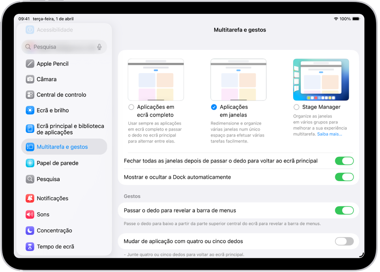The height and width of the screenshot is (272, 380).
Task: Toggle 'Mostrar e ocultar a Dock automaticamente'
Action: click(x=344, y=177)
